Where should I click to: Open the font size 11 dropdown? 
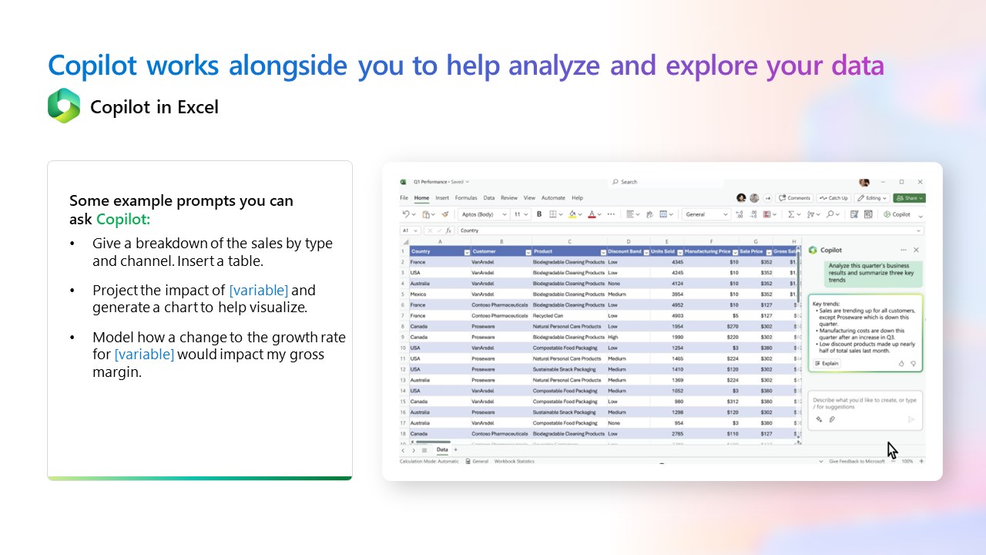[521, 214]
